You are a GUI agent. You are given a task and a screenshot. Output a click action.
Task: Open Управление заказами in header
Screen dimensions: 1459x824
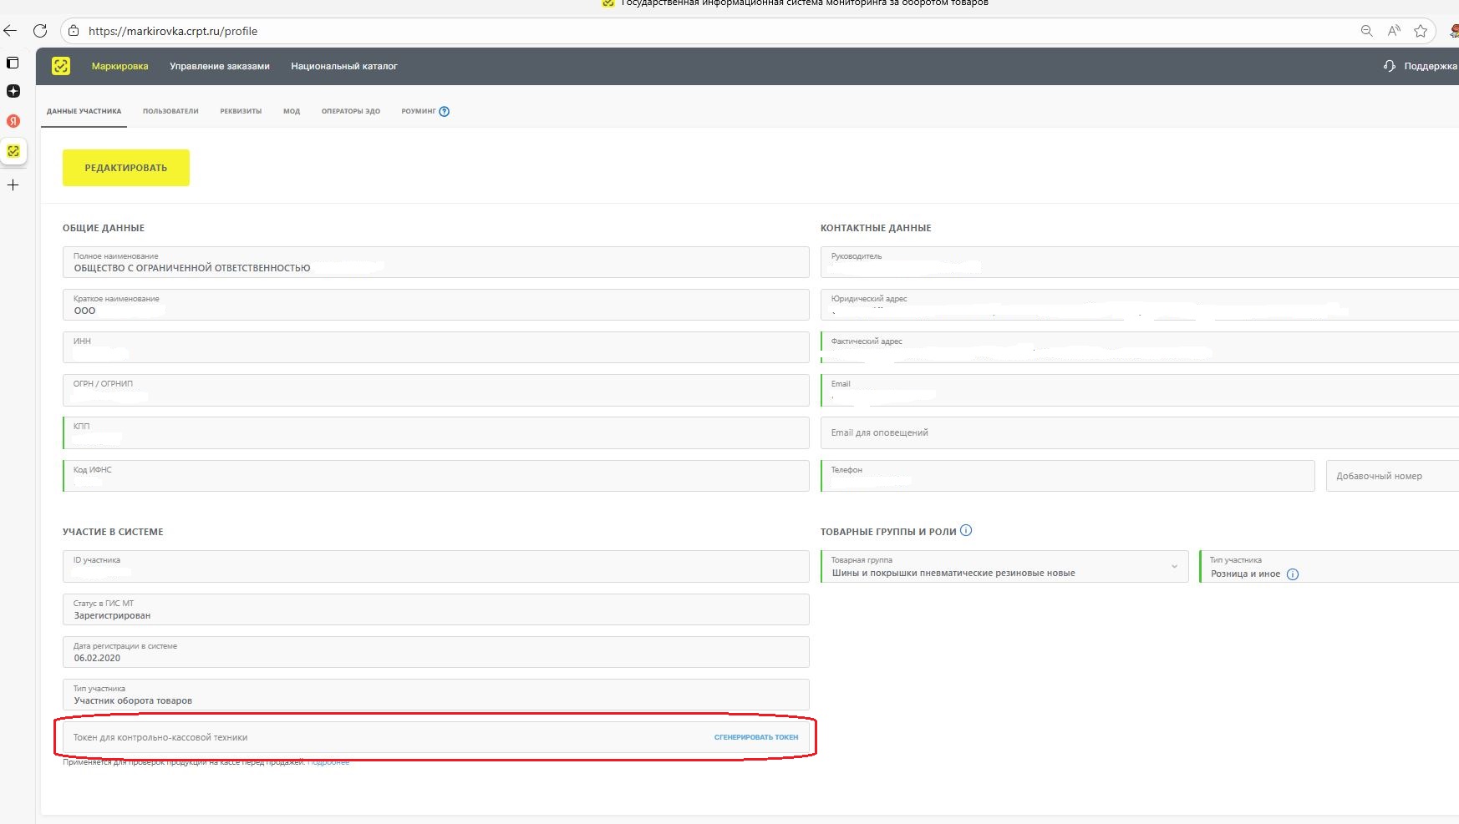[x=220, y=66]
